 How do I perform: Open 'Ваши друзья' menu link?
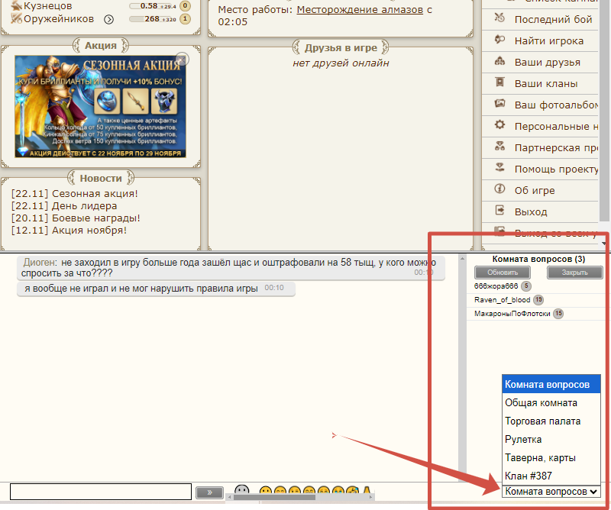click(547, 63)
